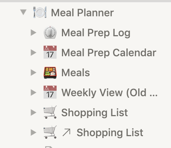Expand the Meals page tree
The height and width of the screenshot is (148, 171).
pyautogui.click(x=34, y=73)
